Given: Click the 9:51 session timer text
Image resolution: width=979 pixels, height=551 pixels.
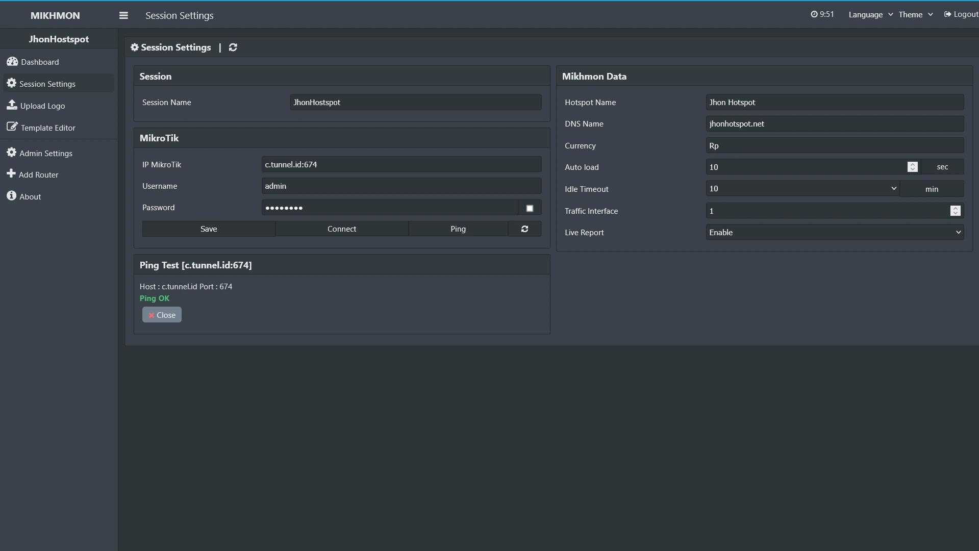Looking at the screenshot, I should pyautogui.click(x=827, y=14).
